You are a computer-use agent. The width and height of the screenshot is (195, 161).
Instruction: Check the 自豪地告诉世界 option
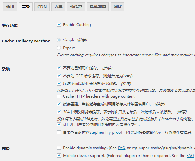click(x=59, y=132)
